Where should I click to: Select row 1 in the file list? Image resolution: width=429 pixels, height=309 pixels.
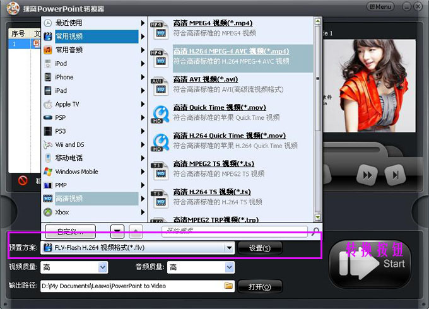(x=25, y=44)
